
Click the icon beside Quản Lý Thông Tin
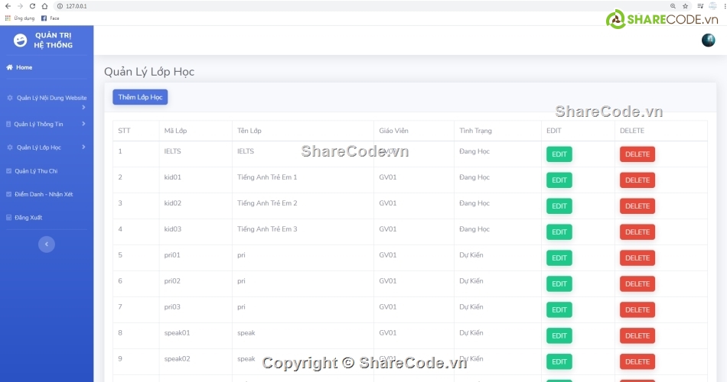(8, 124)
